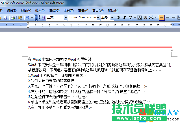Image resolution: width=180 pixels, height=123 pixels.
Task: Select align right button
Action: [x=173, y=18]
